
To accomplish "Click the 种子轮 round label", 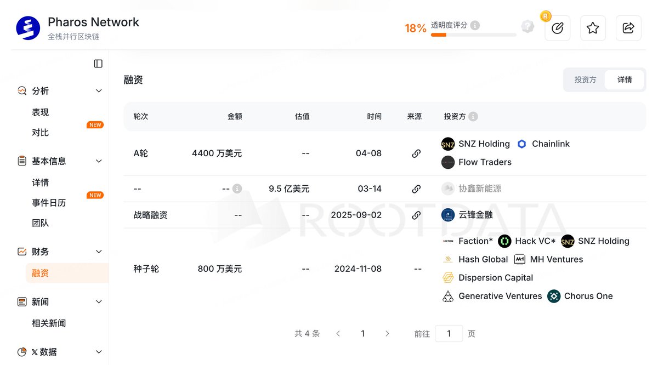I will pos(146,269).
